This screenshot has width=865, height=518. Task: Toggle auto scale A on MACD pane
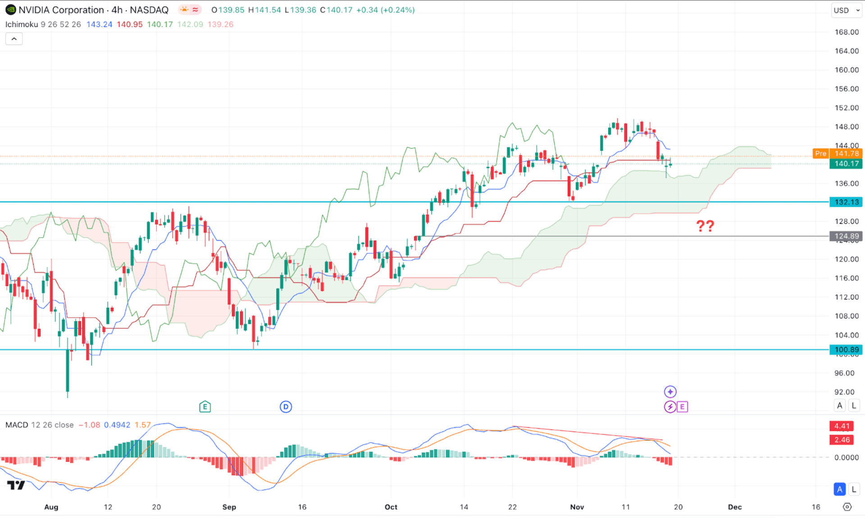click(839, 489)
